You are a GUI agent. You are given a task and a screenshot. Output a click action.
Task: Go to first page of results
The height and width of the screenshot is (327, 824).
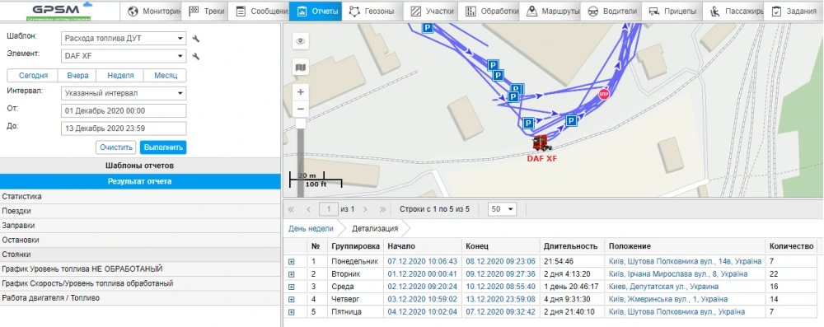coord(291,209)
